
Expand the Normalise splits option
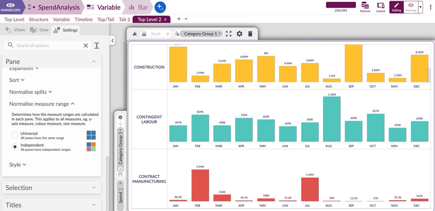pos(31,92)
